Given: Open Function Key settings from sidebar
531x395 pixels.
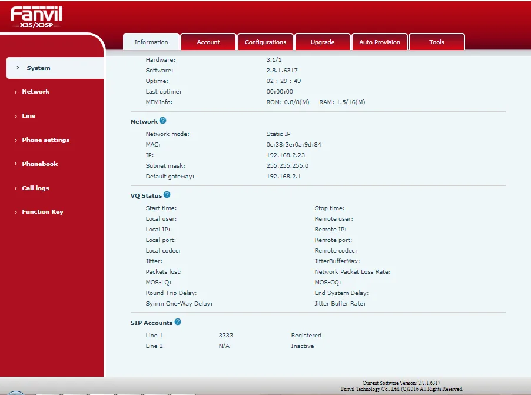Looking at the screenshot, I should tap(42, 211).
